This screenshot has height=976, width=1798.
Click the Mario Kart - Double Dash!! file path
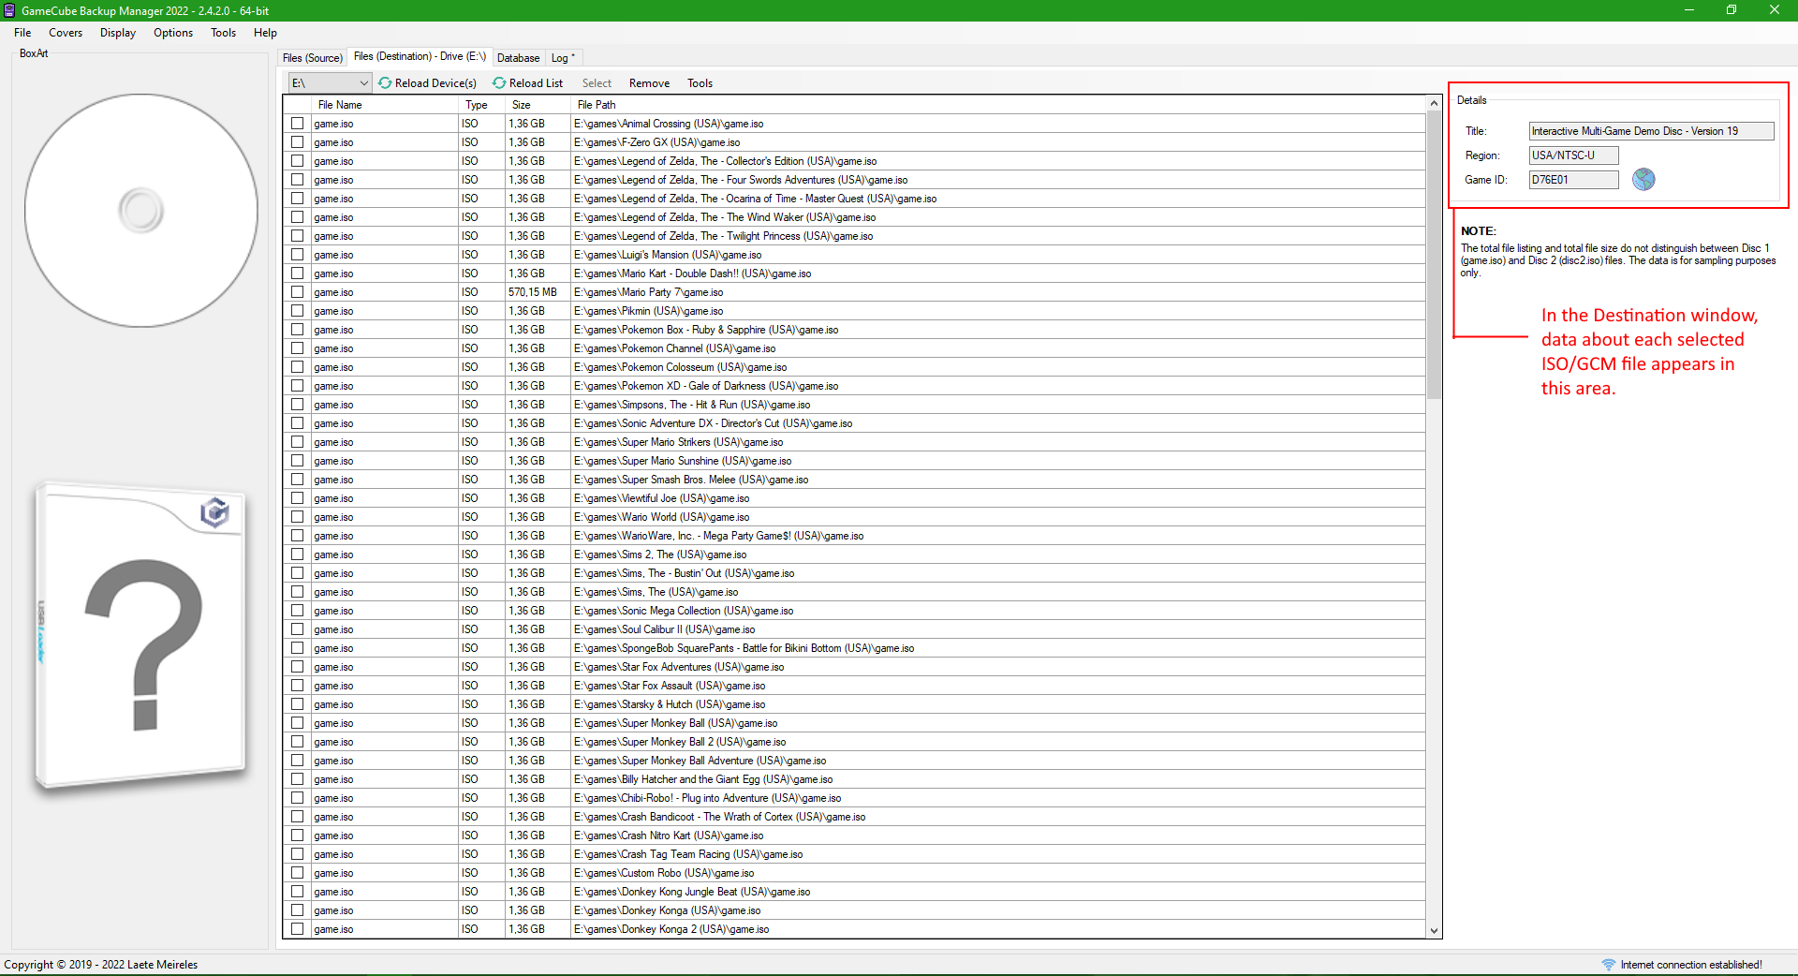point(692,274)
